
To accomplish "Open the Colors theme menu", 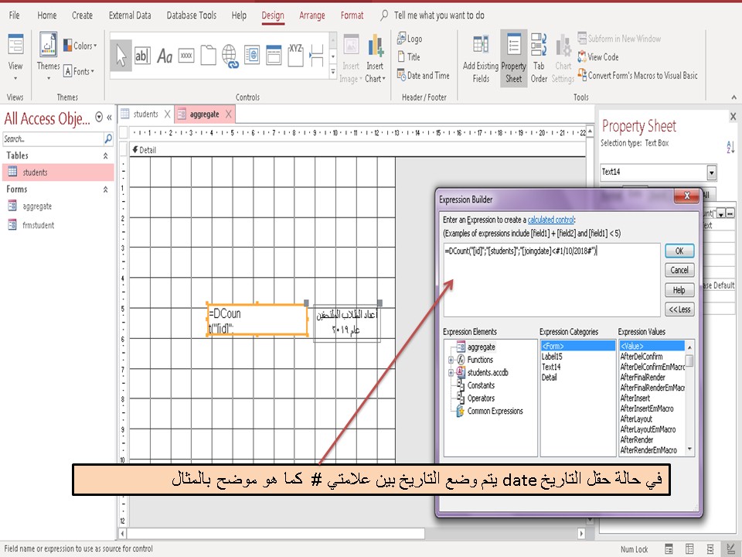I will pyautogui.click(x=80, y=46).
